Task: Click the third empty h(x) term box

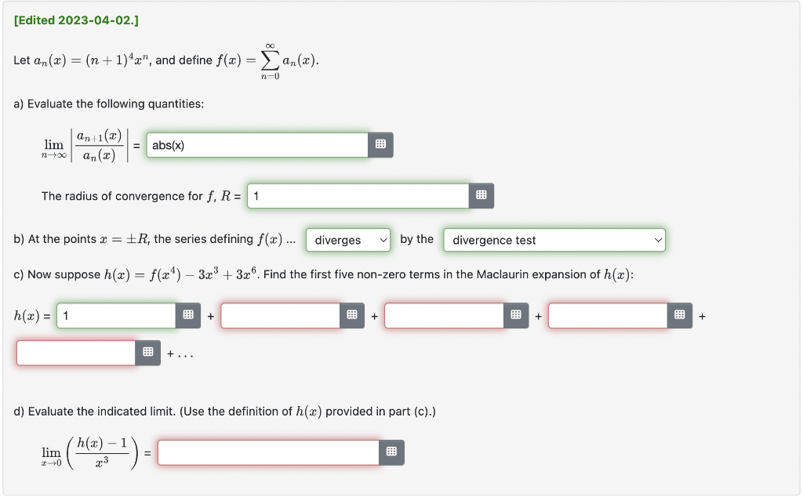Action: point(443,315)
